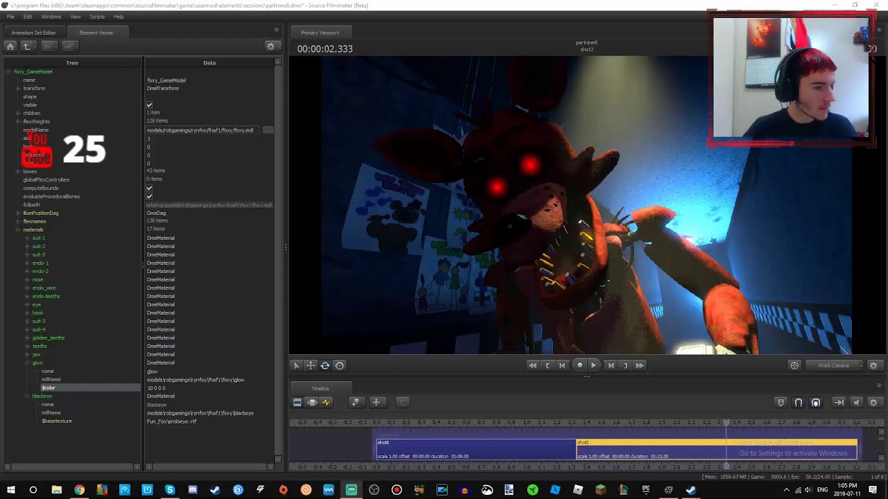Screen dimensions: 888x499
Task: Open the Edit menu
Action: click(x=28, y=17)
